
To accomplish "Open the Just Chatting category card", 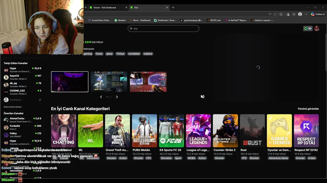I will pyautogui.click(x=64, y=131).
